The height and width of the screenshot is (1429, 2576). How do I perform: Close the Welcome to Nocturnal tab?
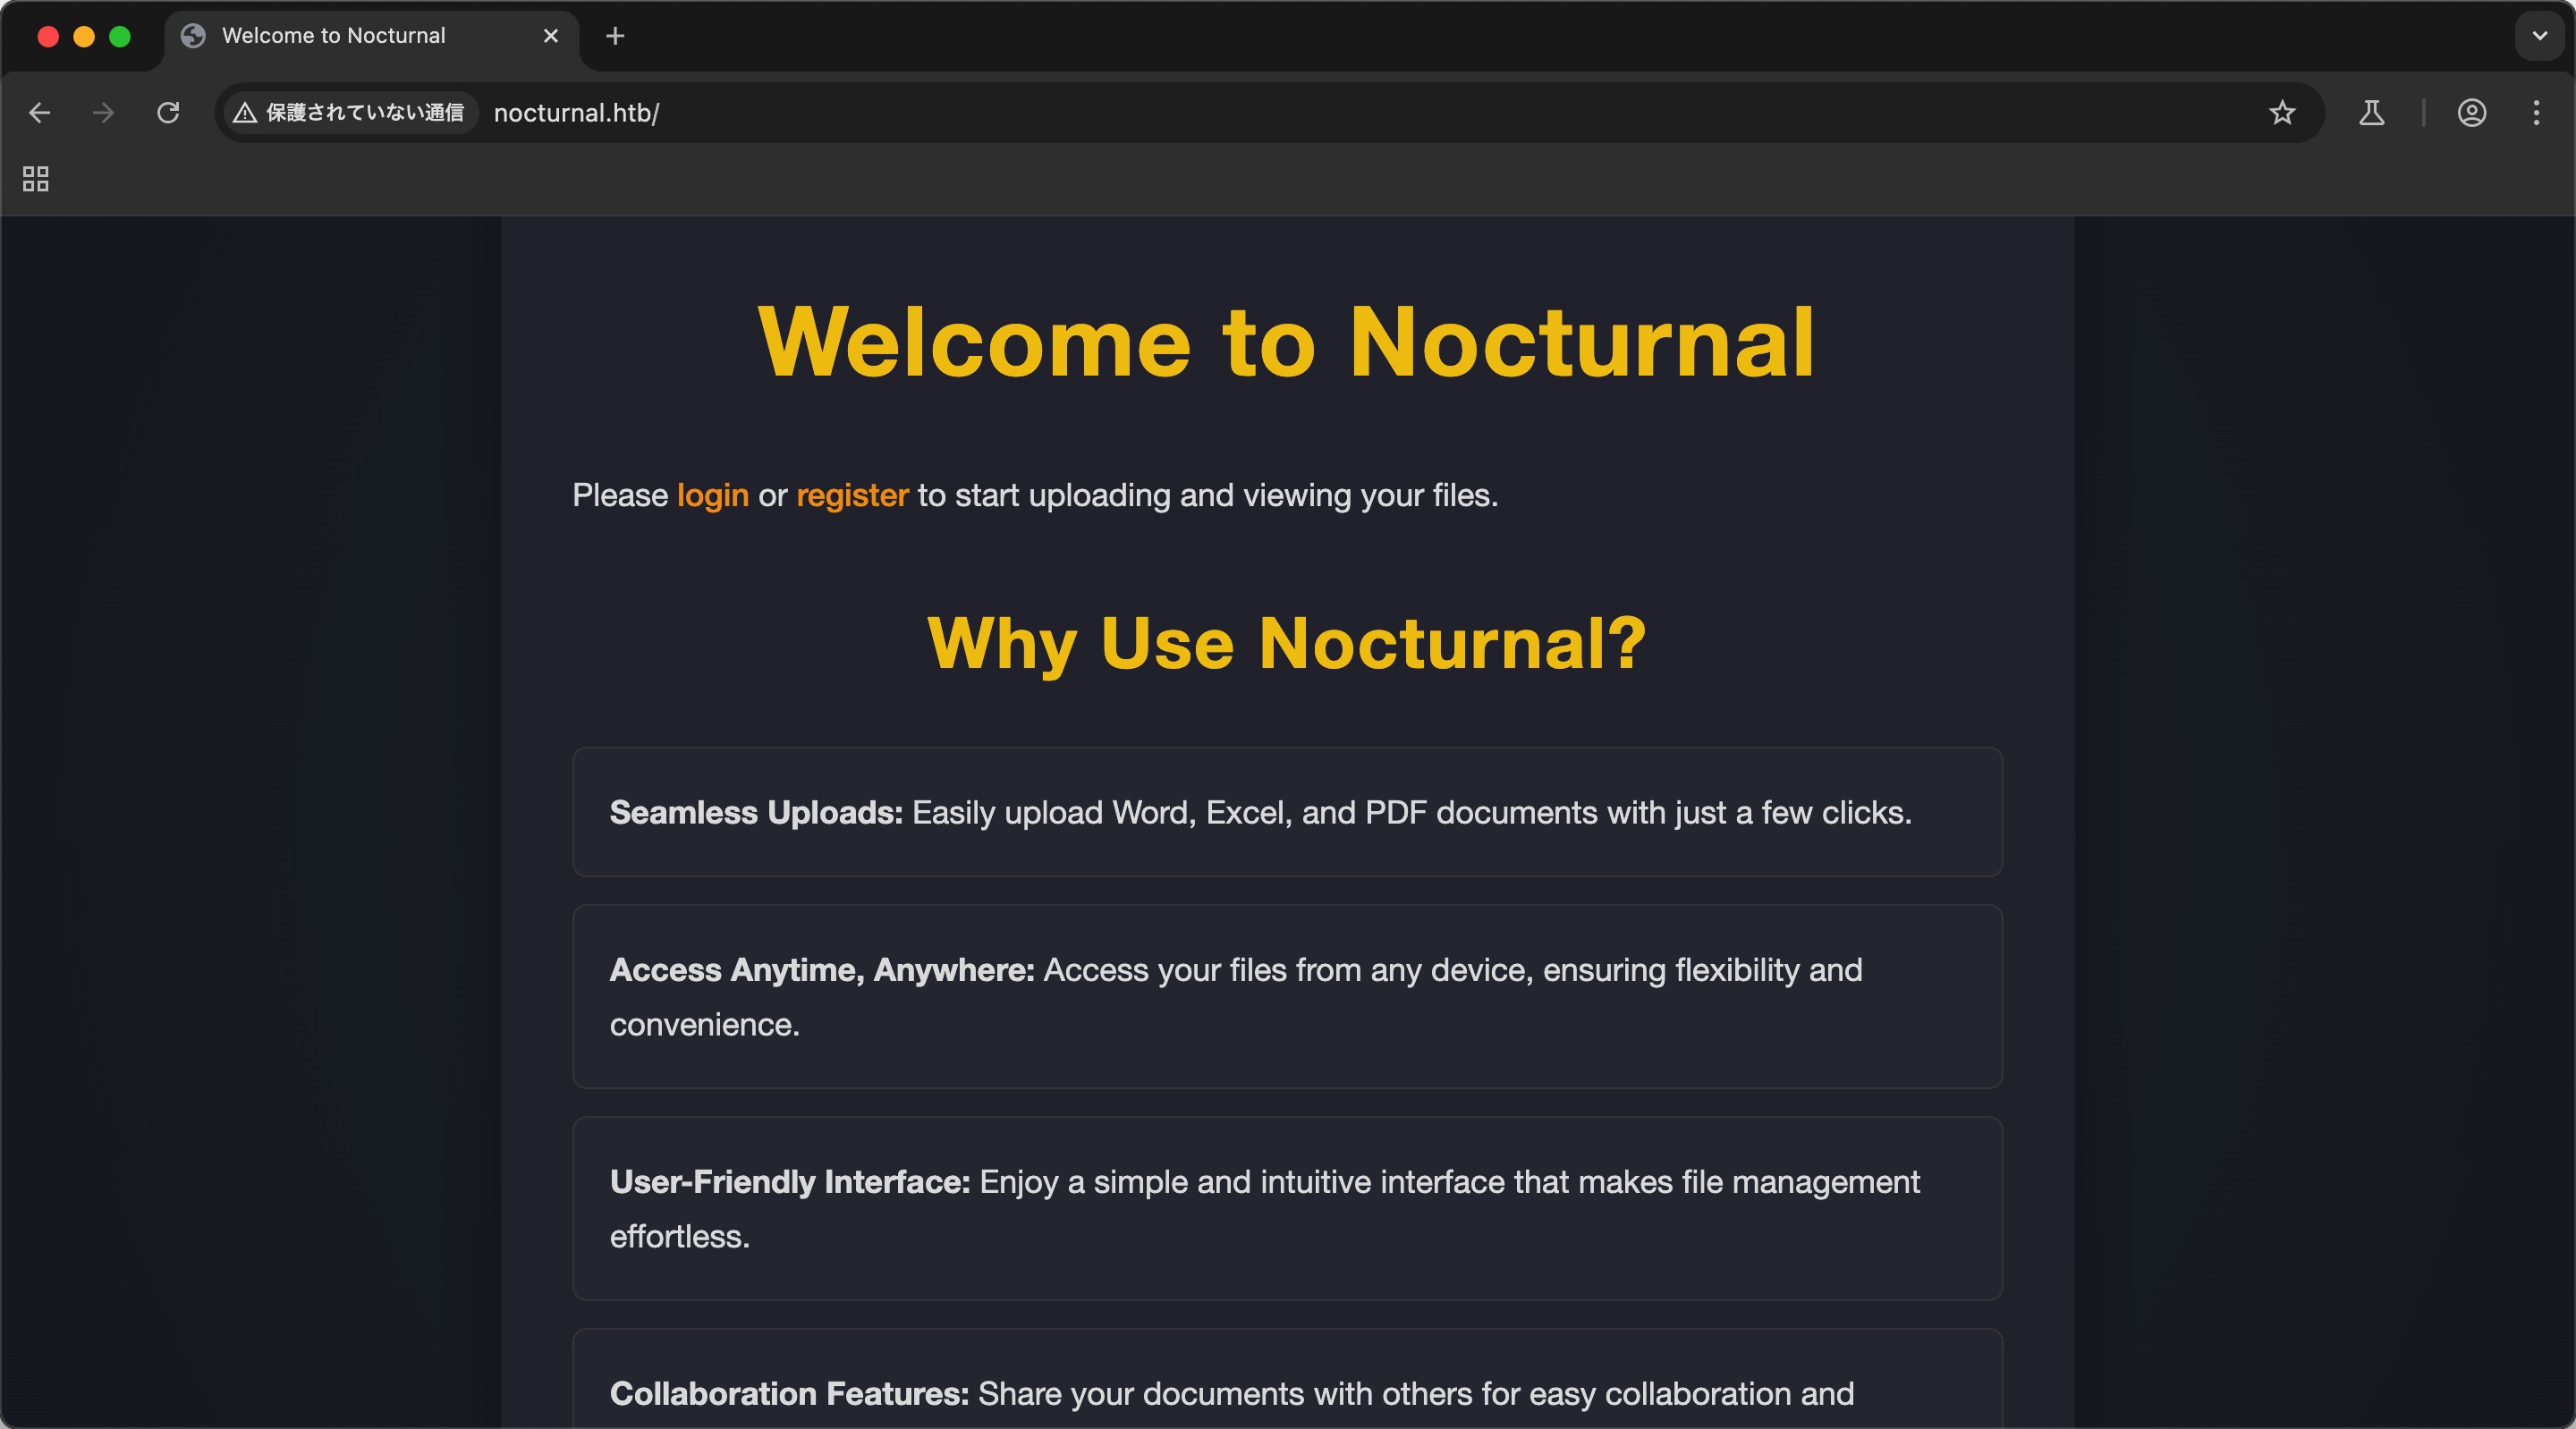tap(550, 36)
